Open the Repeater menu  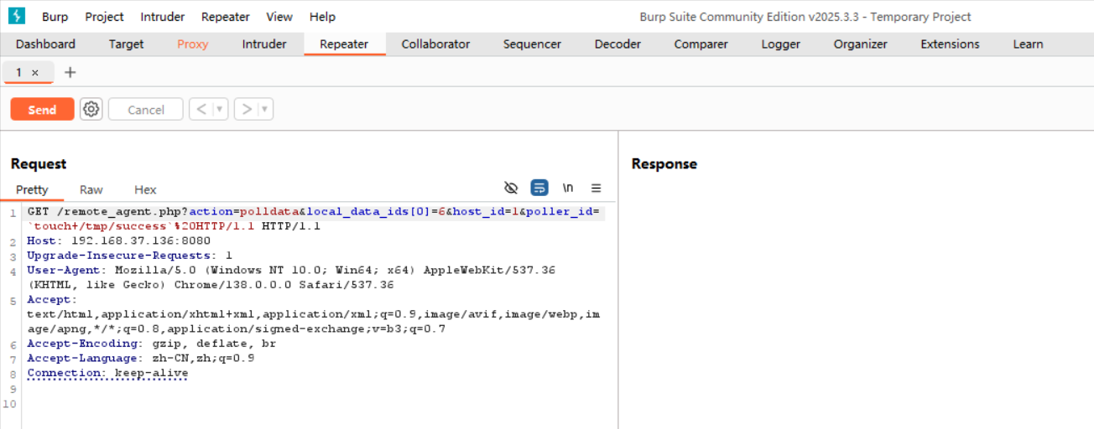point(226,17)
